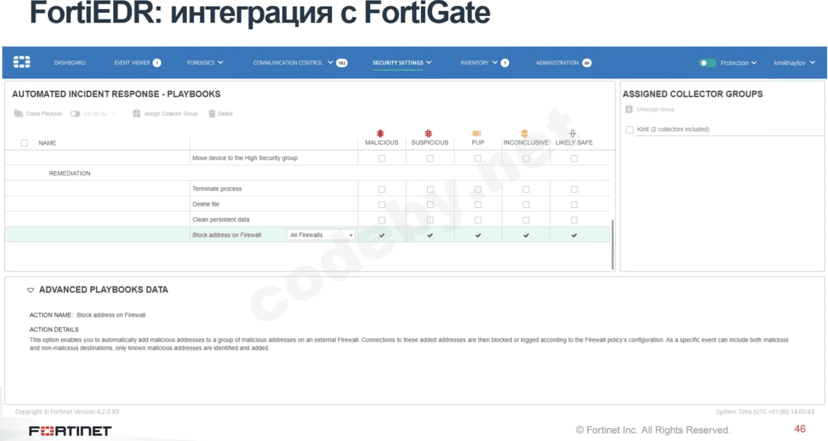Collapse Advanced Playbooks Data section

(x=30, y=291)
